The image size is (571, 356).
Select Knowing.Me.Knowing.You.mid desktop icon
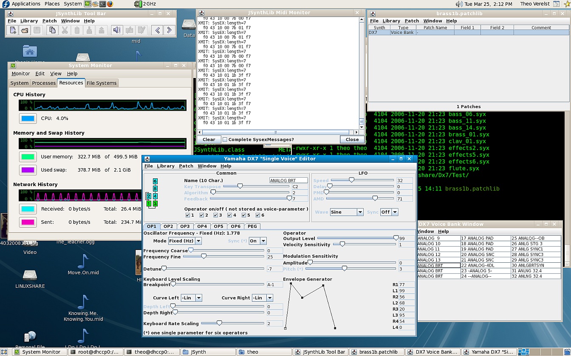pos(83,302)
